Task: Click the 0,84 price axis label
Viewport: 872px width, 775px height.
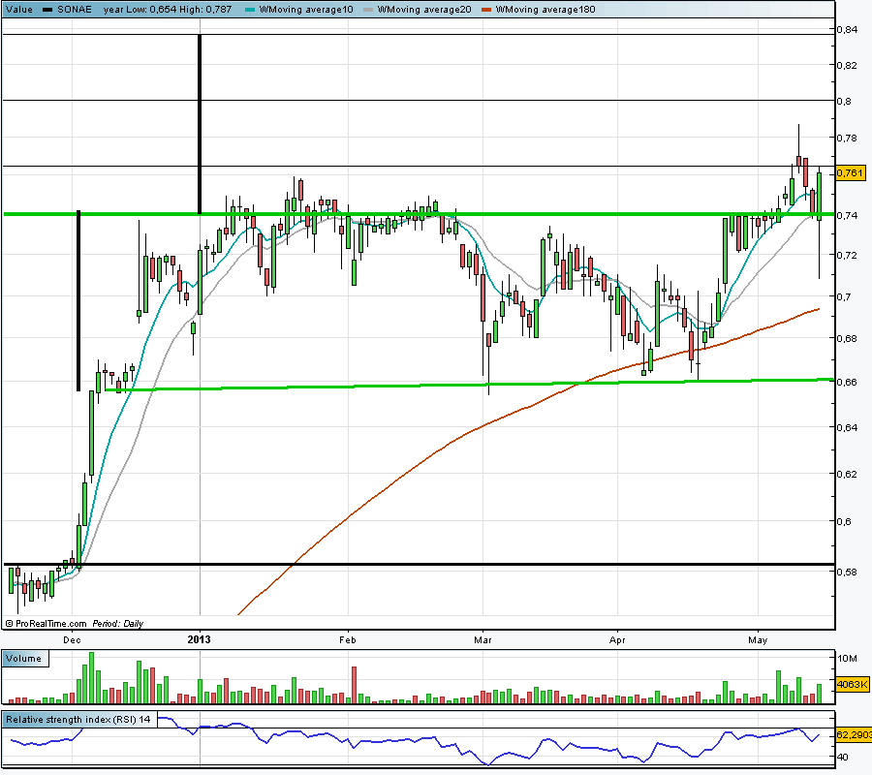Action: 847,29
